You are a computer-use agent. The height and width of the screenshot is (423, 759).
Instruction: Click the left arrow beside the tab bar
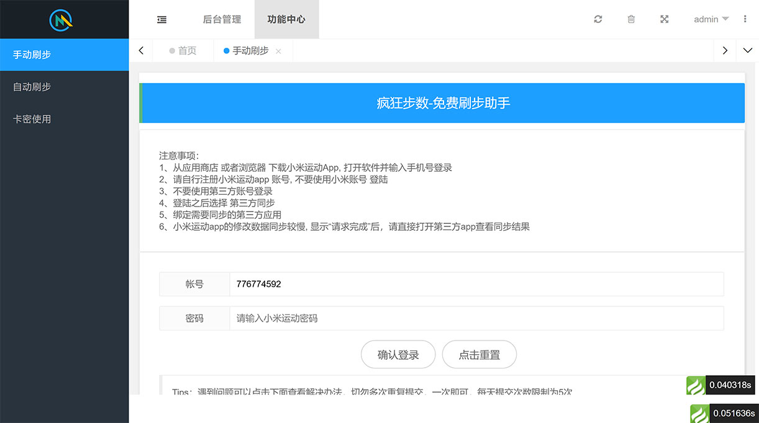141,50
